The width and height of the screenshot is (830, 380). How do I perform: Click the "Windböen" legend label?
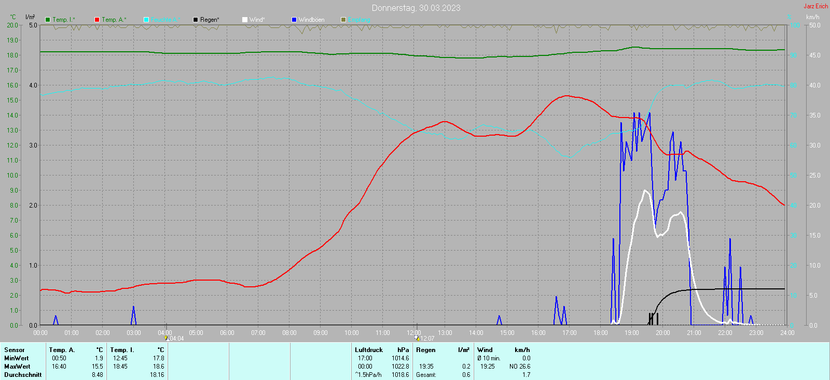pyautogui.click(x=312, y=20)
